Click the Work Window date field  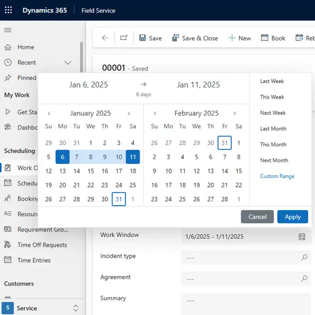246,237
